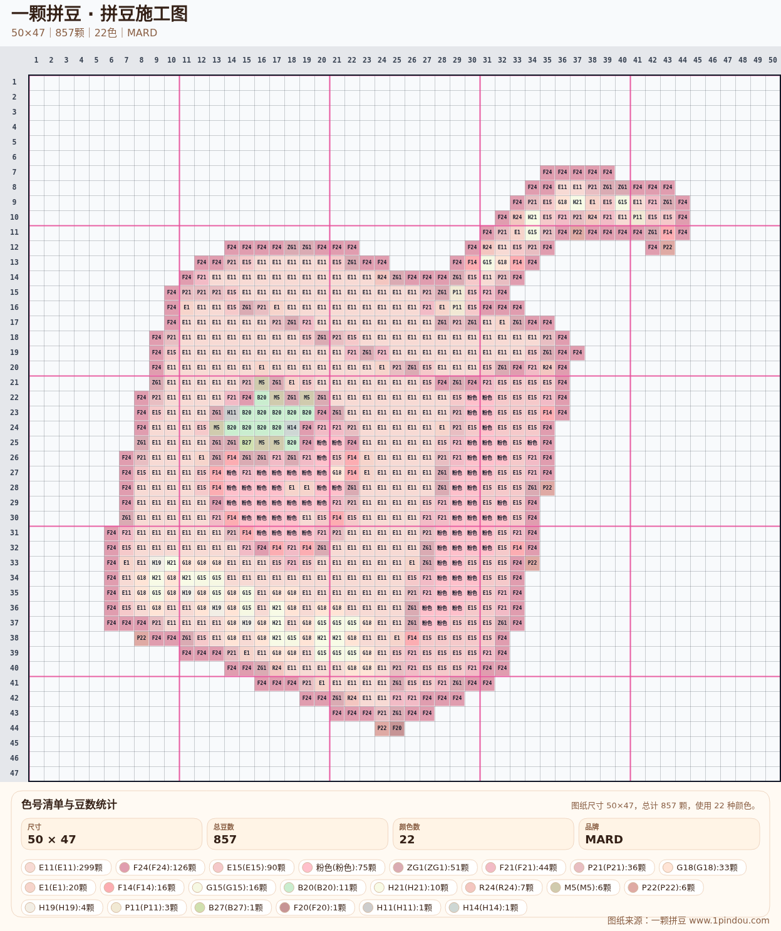Click the 色号清单与豆数统计 heading
The width and height of the screenshot is (781, 931).
pyautogui.click(x=69, y=805)
